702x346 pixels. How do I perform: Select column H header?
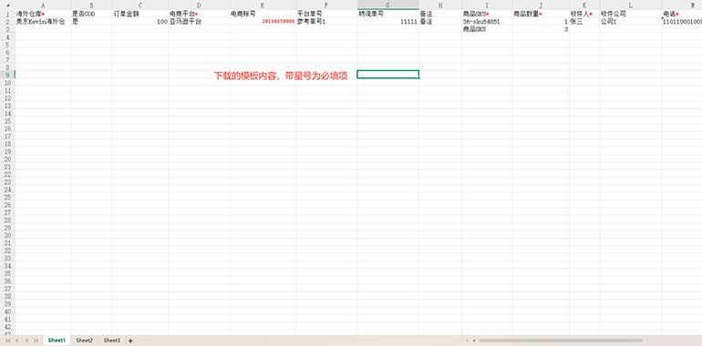tap(440, 5)
